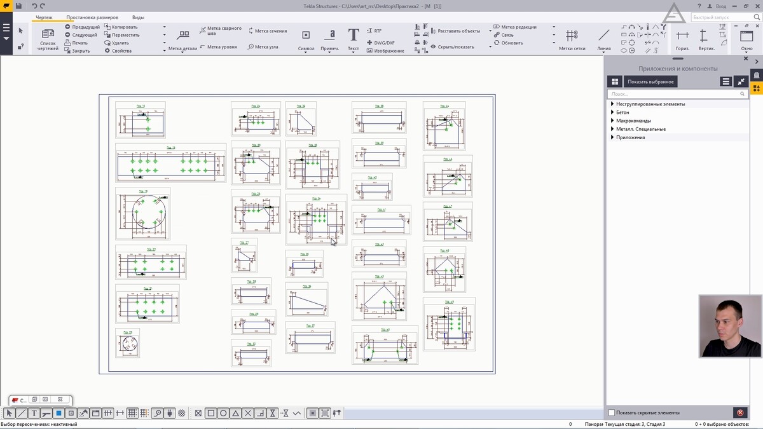Image resolution: width=763 pixels, height=429 pixels.
Task: Choose the Текст text tool
Action: click(x=353, y=36)
